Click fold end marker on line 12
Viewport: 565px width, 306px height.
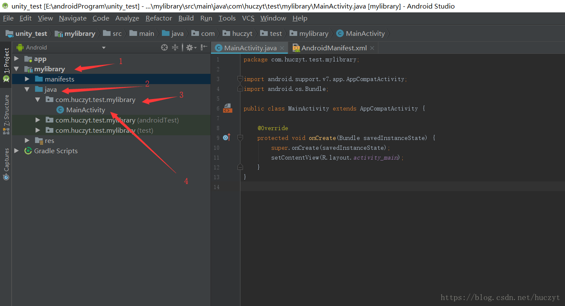click(x=240, y=167)
